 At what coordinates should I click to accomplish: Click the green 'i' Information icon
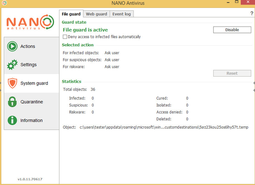coord(12,120)
